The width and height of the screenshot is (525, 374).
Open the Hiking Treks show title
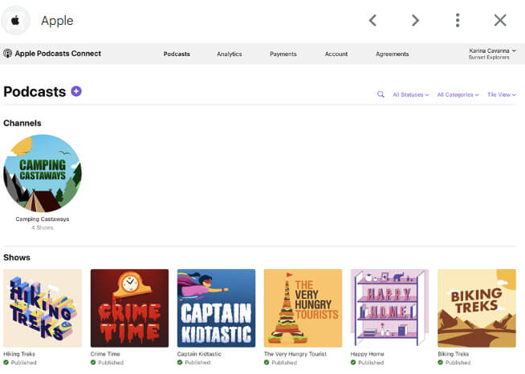tap(19, 354)
